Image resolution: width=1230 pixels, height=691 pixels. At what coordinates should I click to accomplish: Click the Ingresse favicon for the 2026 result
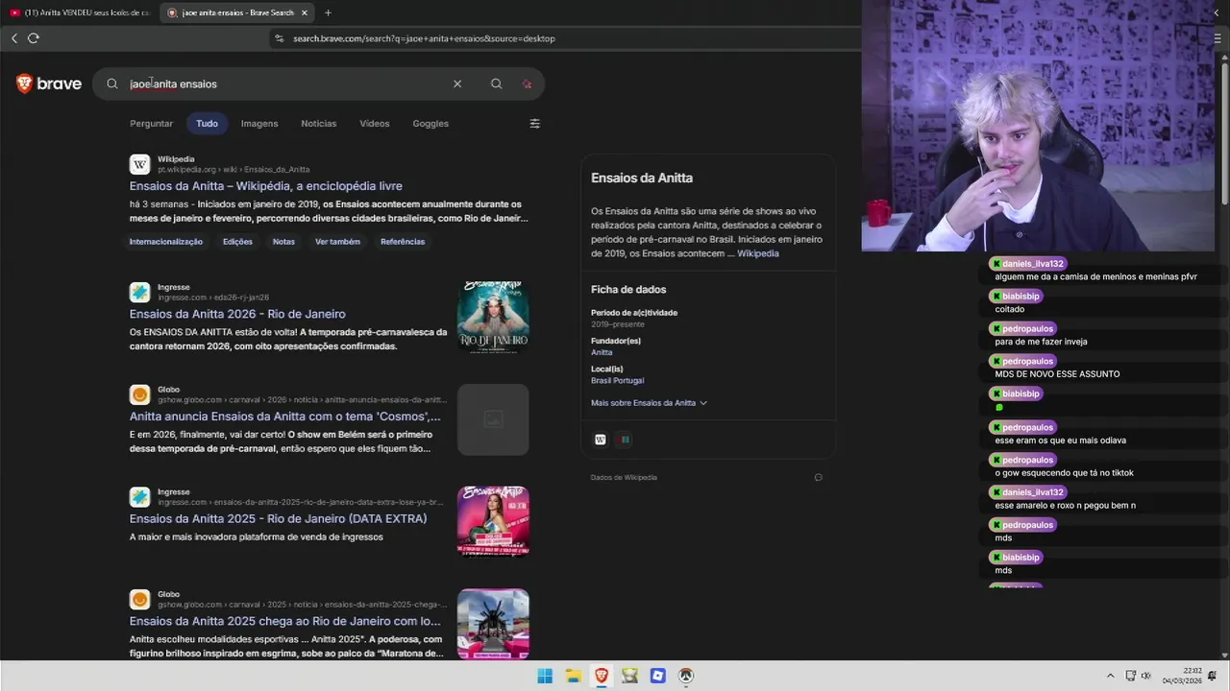(140, 292)
